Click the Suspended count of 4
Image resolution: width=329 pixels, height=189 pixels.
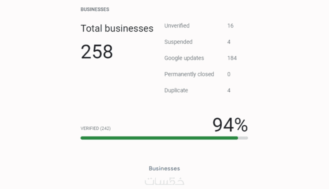229,42
